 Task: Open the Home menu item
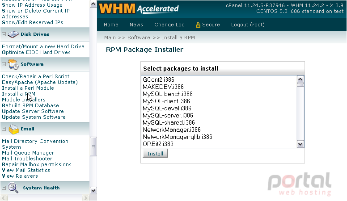click(x=111, y=25)
